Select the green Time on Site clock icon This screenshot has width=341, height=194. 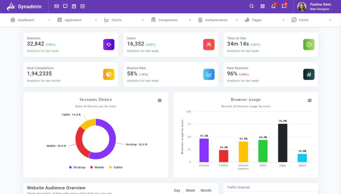pyautogui.click(x=309, y=44)
